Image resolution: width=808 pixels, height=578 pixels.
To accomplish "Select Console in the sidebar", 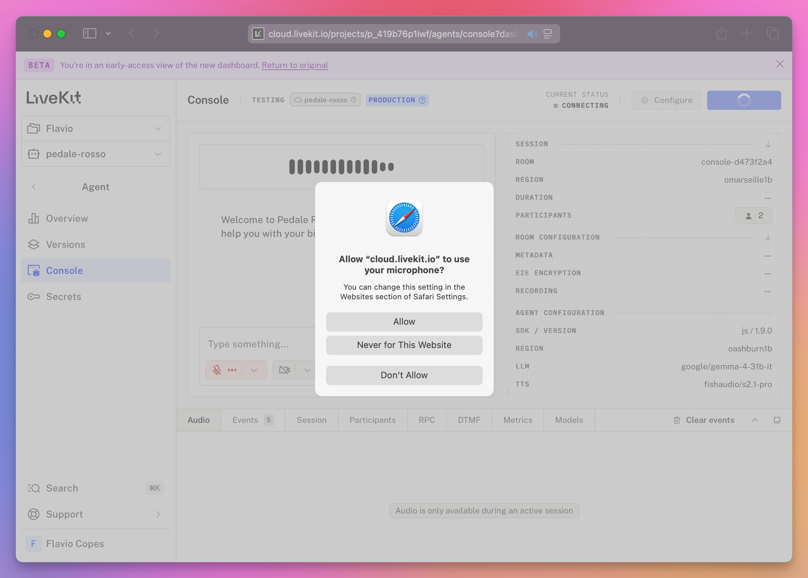I will [x=96, y=271].
